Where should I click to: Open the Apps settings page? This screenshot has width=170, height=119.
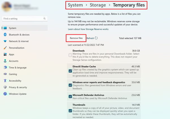25,55
